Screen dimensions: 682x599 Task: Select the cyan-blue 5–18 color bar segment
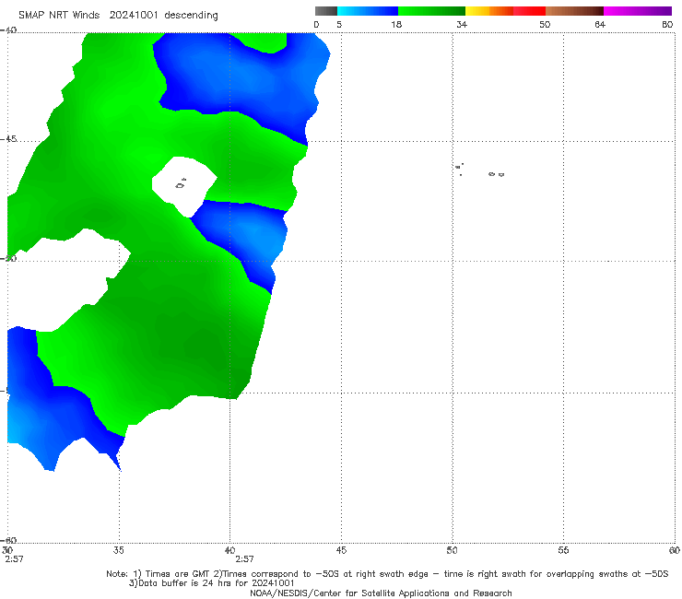tap(368, 11)
